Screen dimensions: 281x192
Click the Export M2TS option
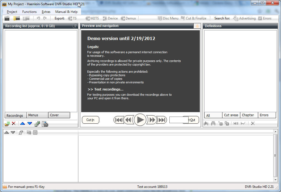[92, 18]
